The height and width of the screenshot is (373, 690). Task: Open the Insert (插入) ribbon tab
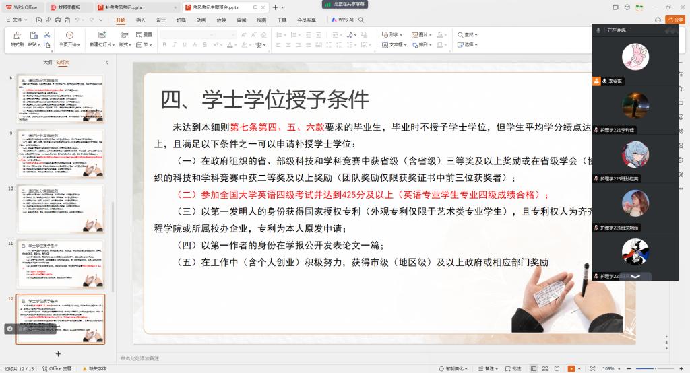tap(141, 20)
